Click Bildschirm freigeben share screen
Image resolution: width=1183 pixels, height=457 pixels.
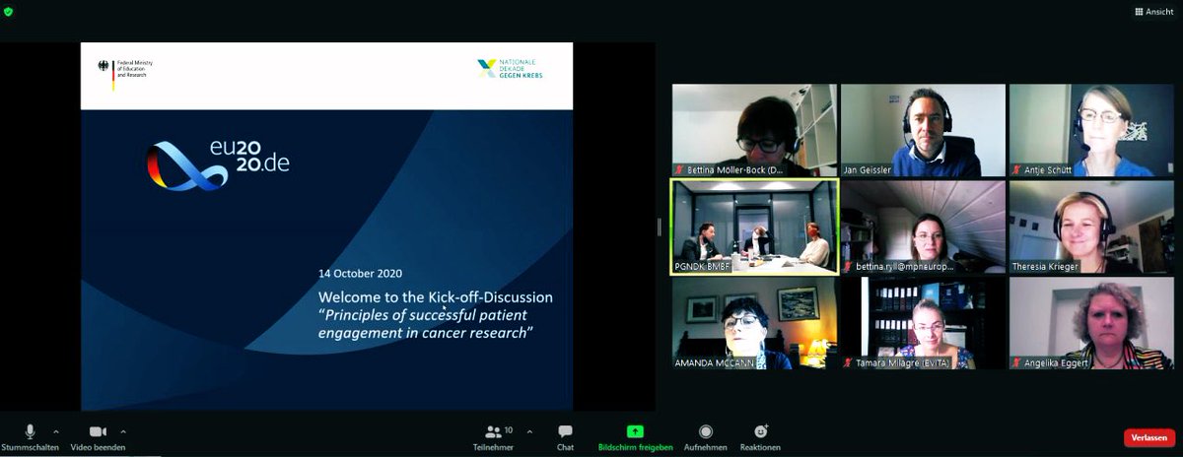pyautogui.click(x=635, y=437)
